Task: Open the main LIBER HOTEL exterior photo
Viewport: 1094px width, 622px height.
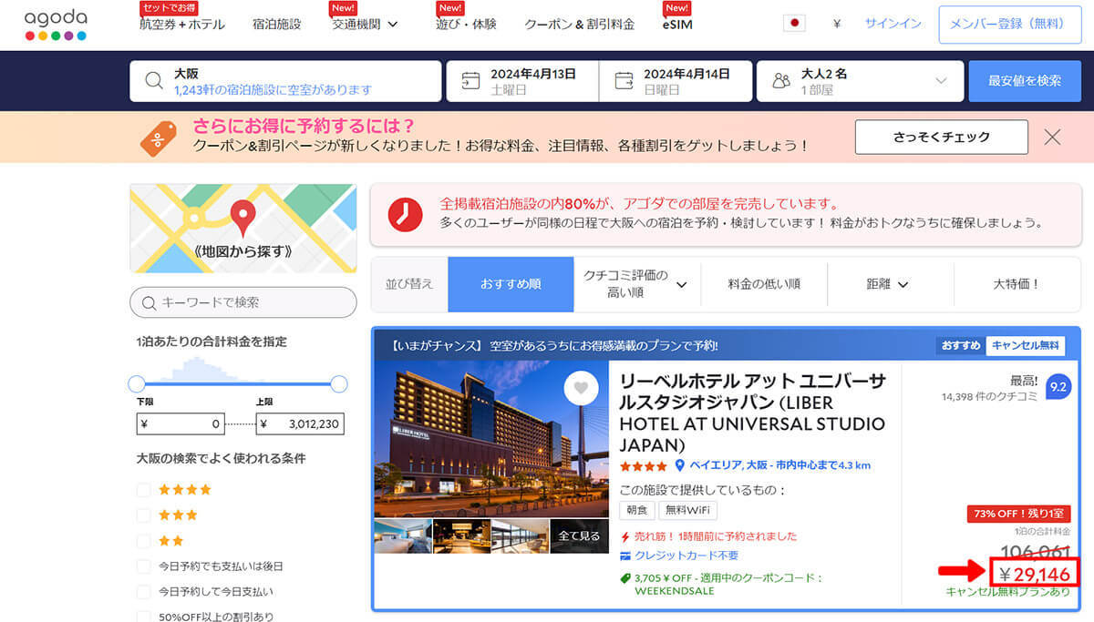Action: point(491,439)
